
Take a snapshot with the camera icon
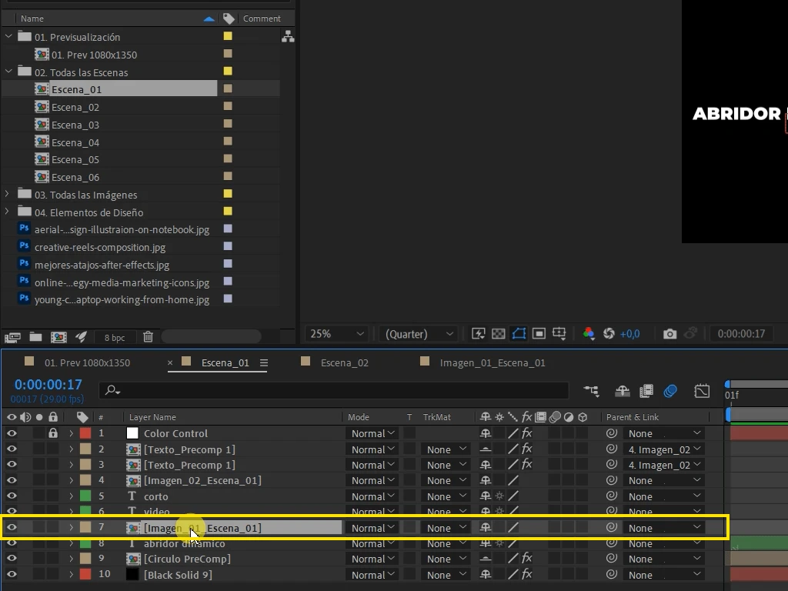click(669, 334)
